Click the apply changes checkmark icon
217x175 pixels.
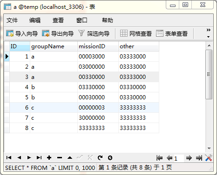(x=80, y=157)
